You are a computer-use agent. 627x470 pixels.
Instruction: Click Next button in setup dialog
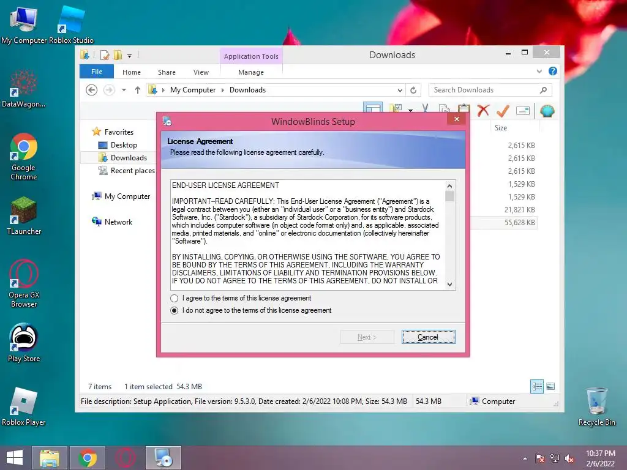point(367,337)
